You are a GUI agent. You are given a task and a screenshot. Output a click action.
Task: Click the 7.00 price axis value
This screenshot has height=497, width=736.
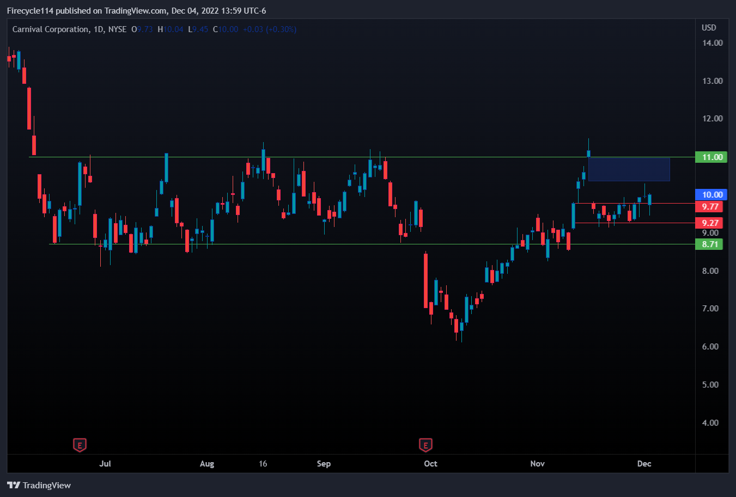click(x=710, y=309)
